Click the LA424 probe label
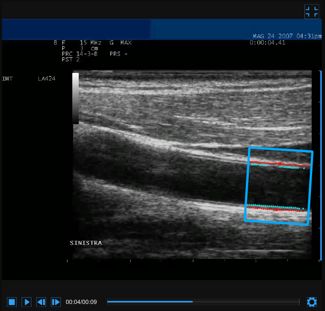 point(46,79)
